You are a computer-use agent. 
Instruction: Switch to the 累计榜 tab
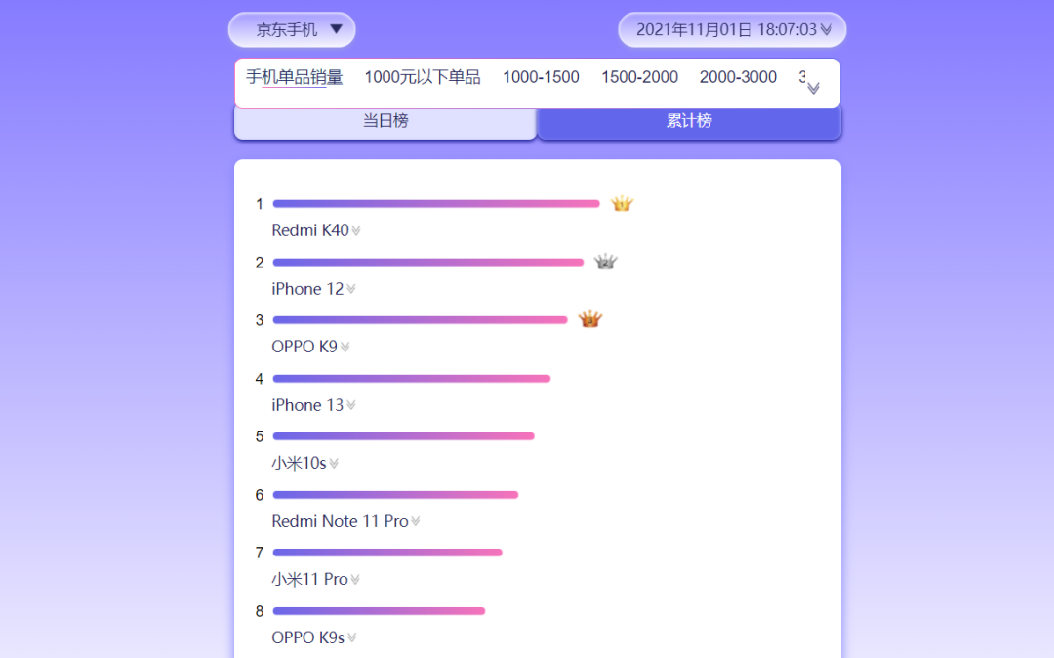(689, 122)
